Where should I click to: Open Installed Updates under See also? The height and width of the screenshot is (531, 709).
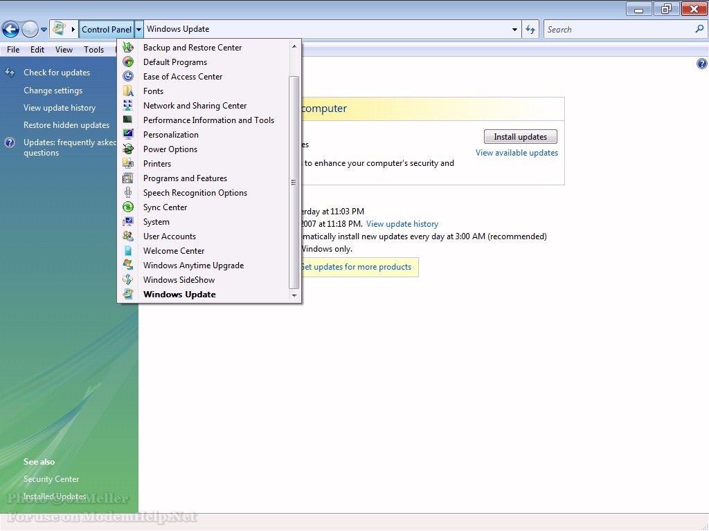point(54,496)
